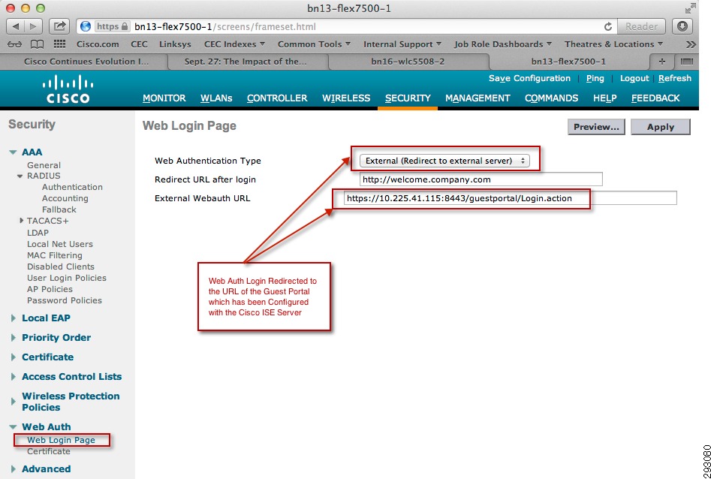Open the MANAGEMENT menu
711x479 pixels.
coord(478,98)
